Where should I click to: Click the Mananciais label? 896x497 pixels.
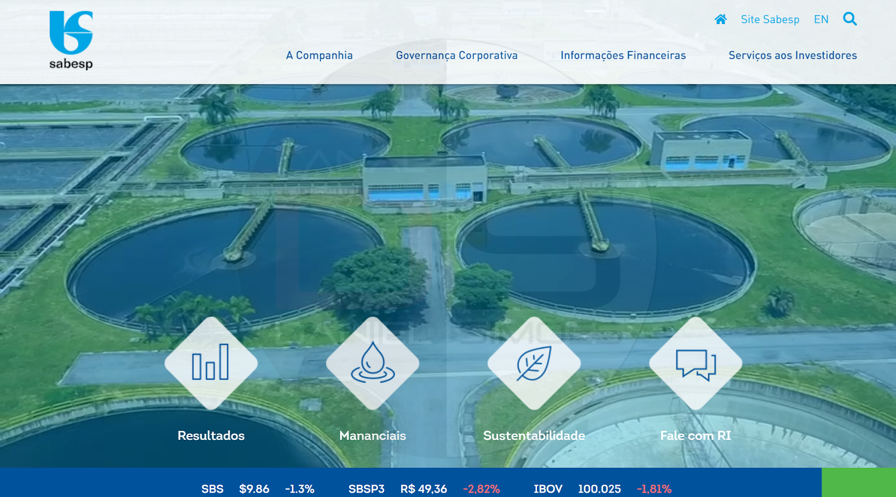coord(372,435)
